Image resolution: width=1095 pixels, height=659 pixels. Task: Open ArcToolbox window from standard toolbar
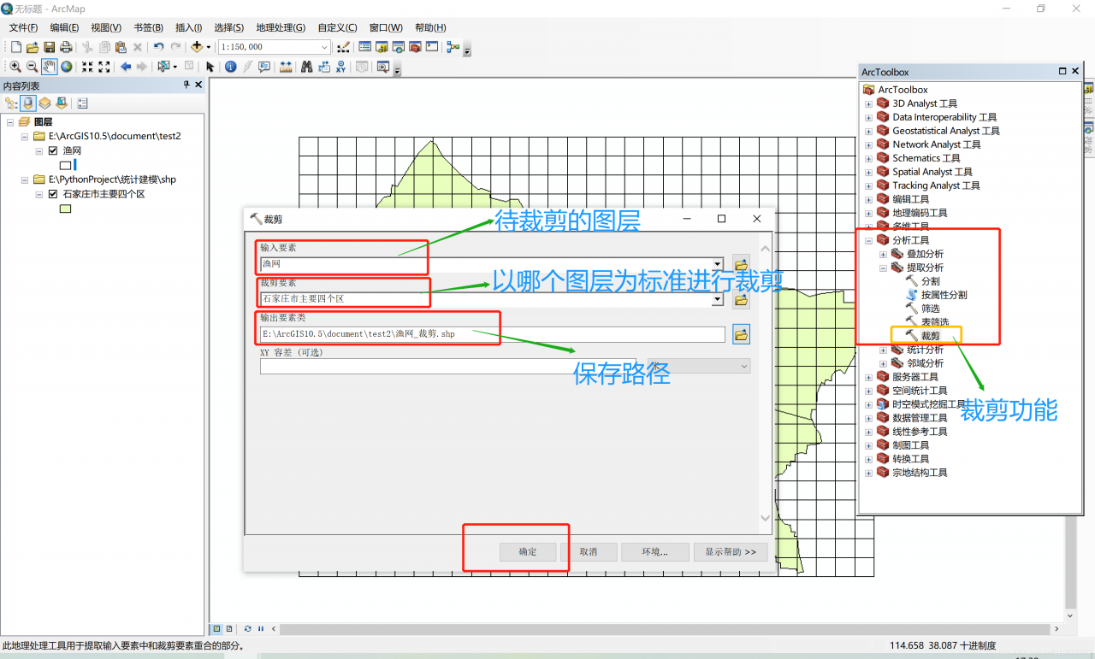pyautogui.click(x=415, y=47)
